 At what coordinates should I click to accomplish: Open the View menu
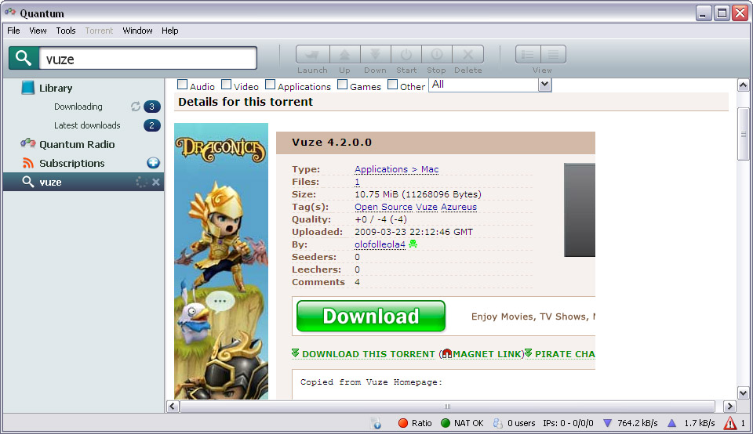[x=38, y=31]
